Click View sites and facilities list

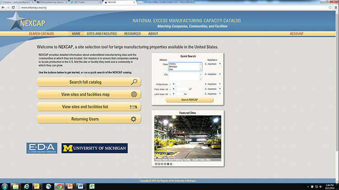[89, 107]
